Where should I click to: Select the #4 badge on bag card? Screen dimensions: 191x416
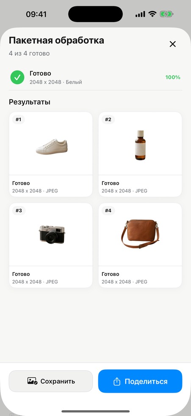tap(108, 211)
